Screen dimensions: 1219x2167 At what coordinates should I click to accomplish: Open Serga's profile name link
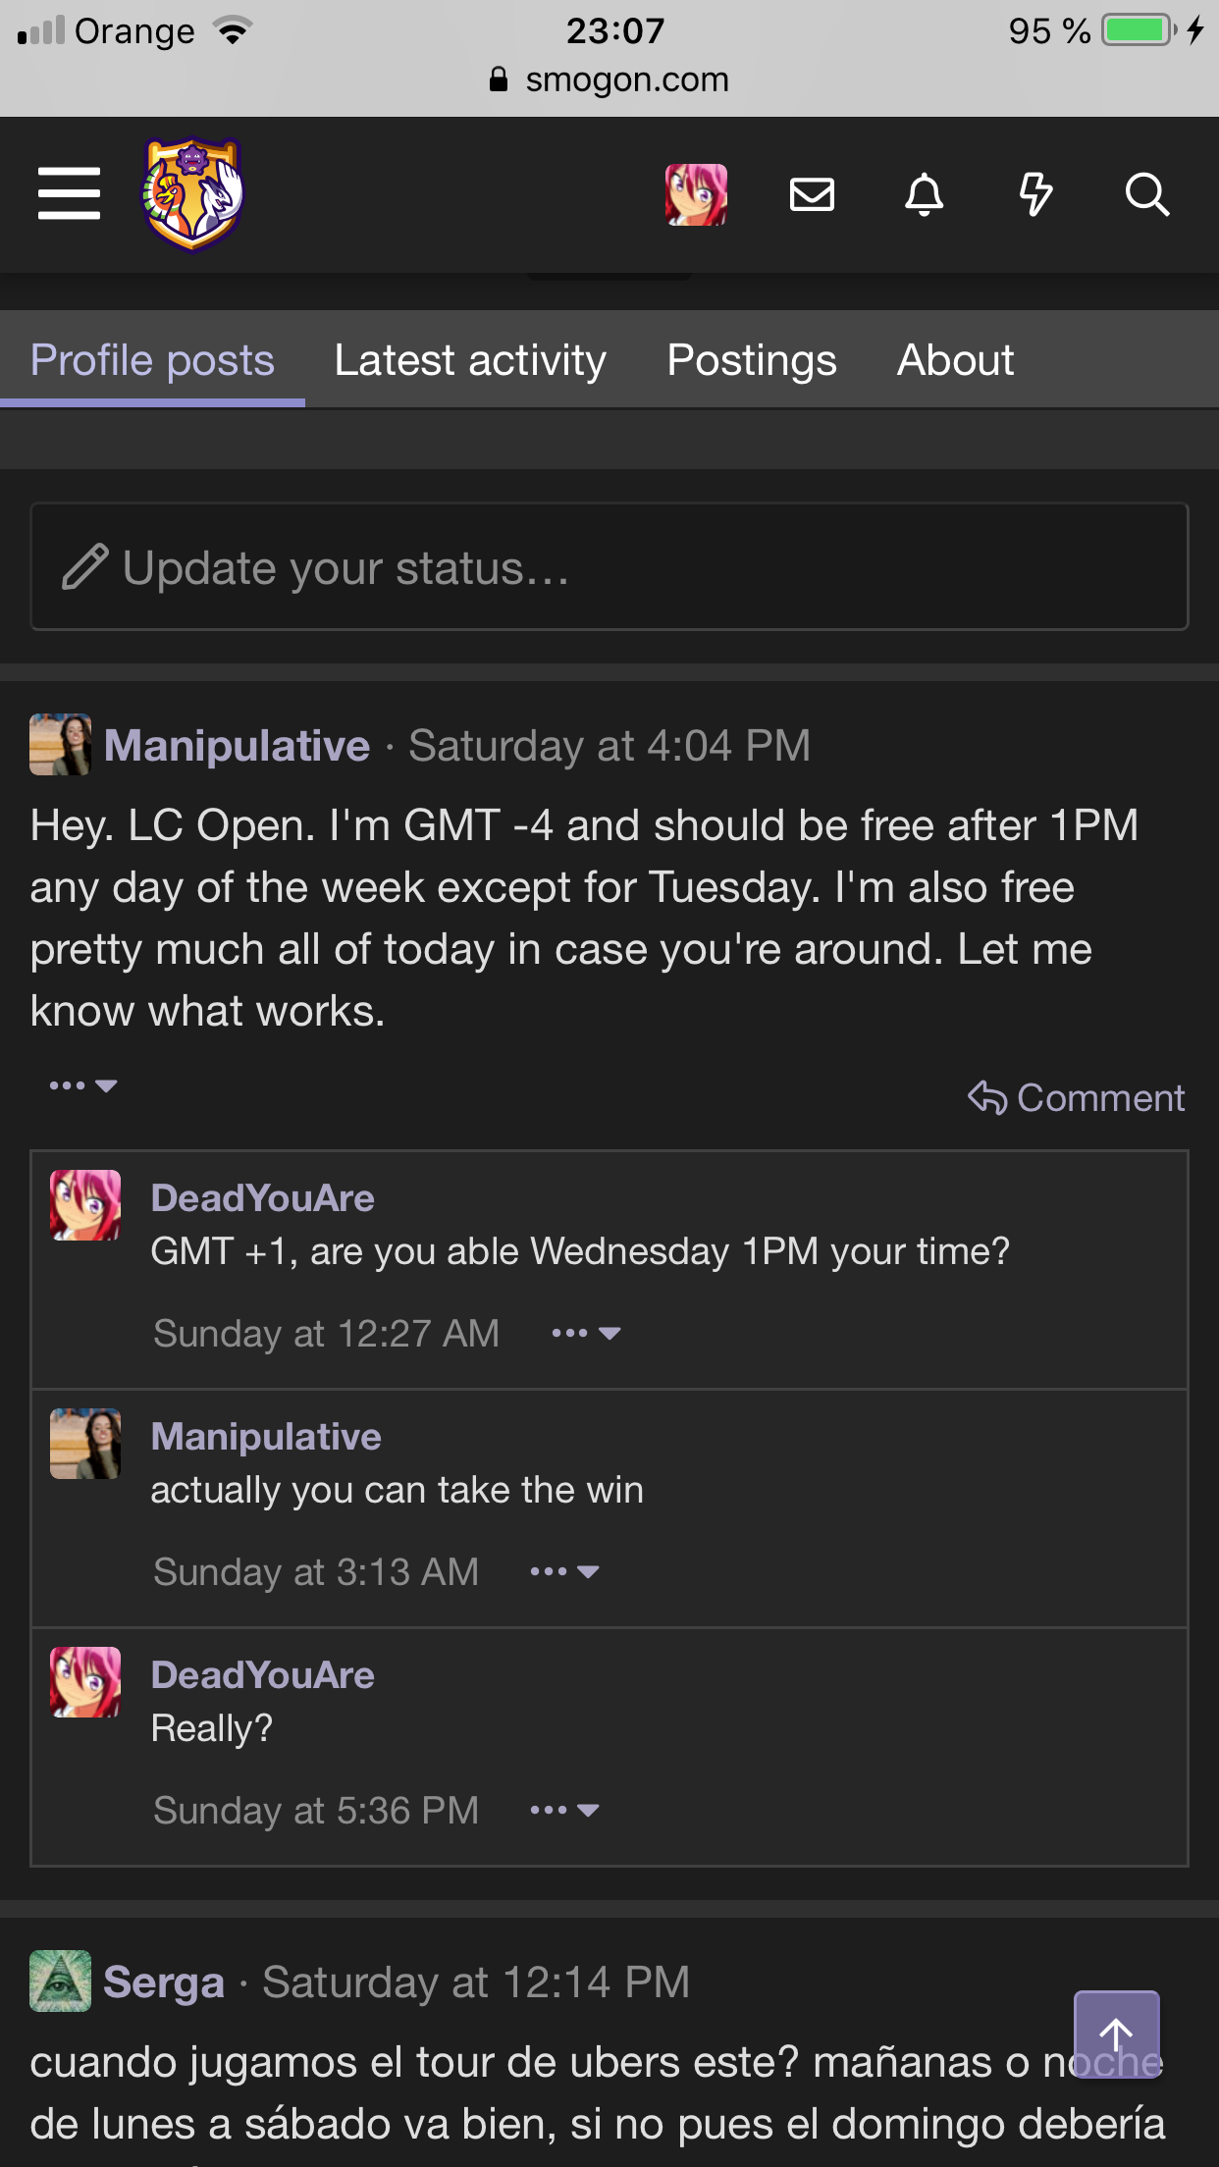click(164, 1982)
